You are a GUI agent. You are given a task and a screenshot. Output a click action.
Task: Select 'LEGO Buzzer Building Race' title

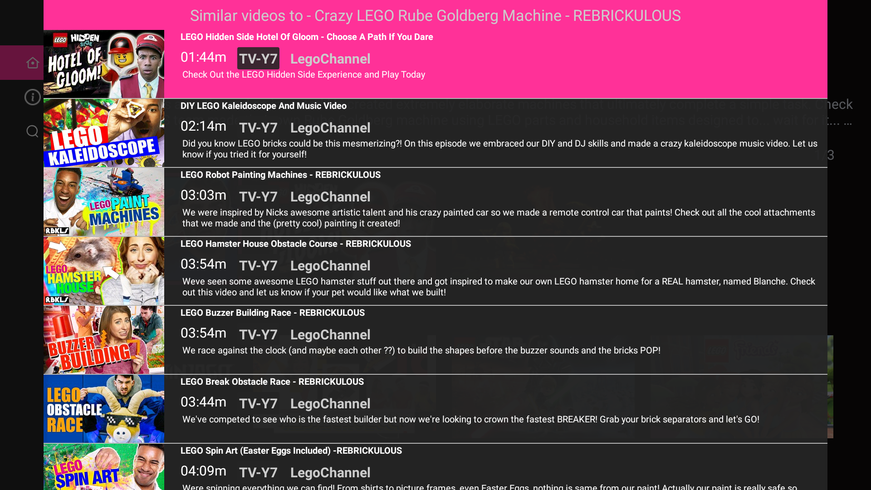pyautogui.click(x=272, y=313)
